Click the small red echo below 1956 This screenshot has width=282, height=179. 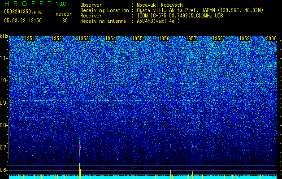[170, 146]
